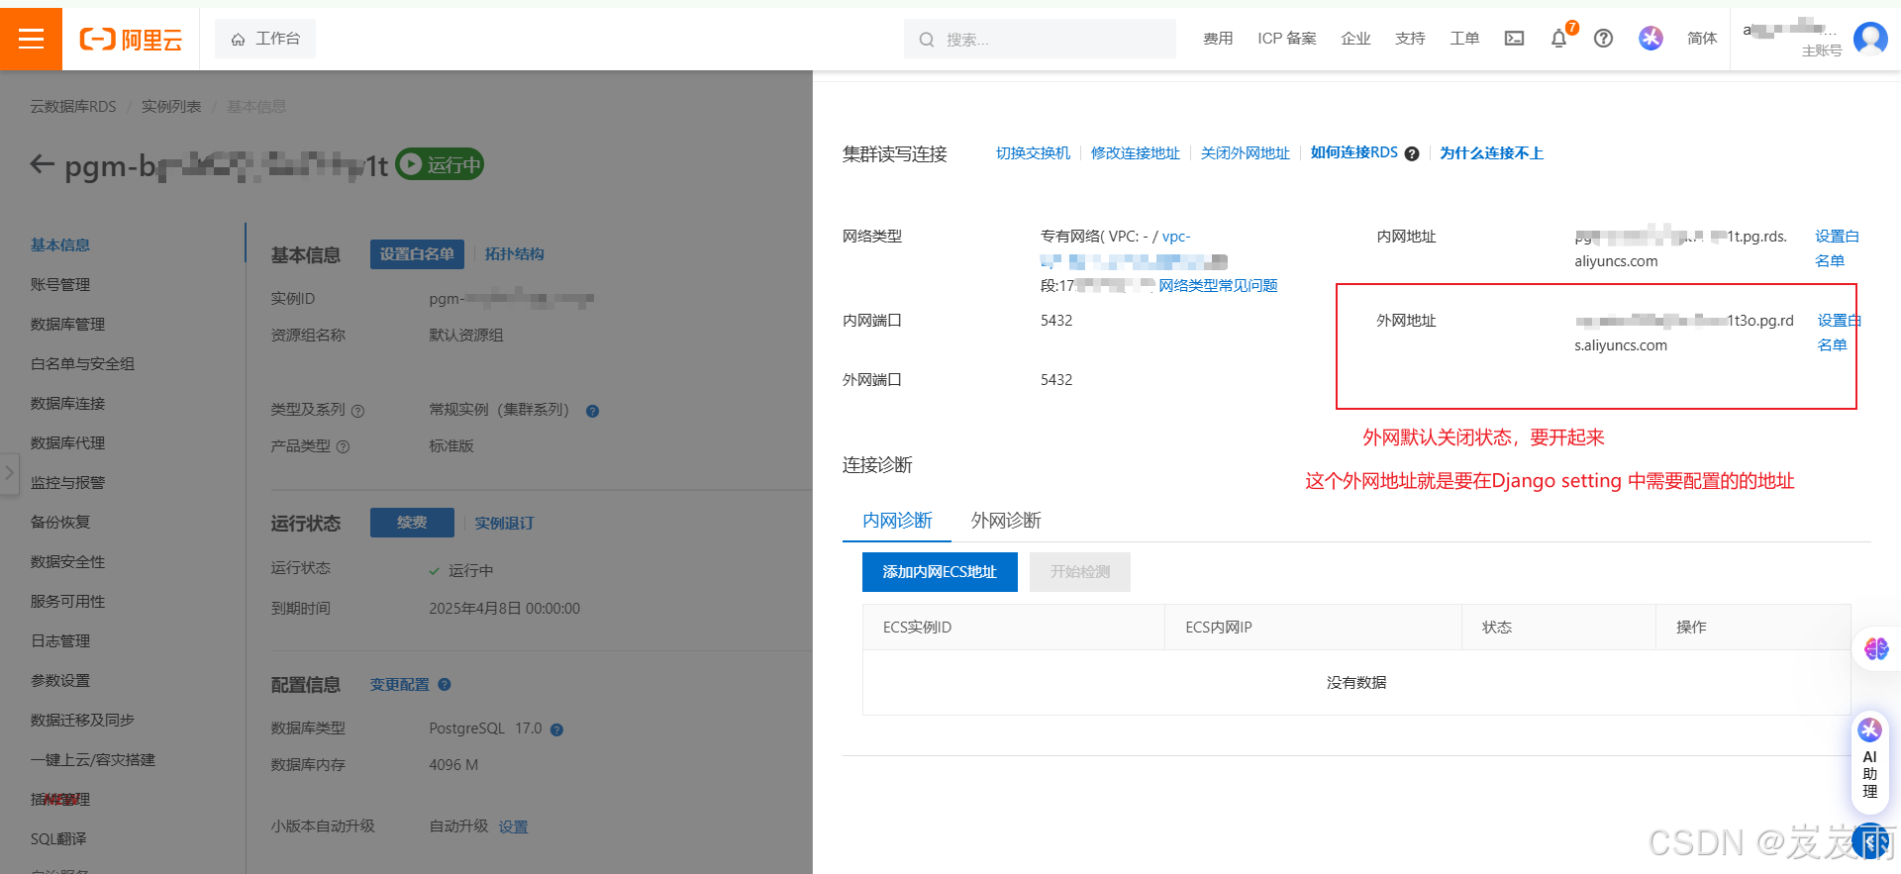The height and width of the screenshot is (874, 1901).
Task: Select 数据安全性 in the sidebar
Action: (x=67, y=561)
